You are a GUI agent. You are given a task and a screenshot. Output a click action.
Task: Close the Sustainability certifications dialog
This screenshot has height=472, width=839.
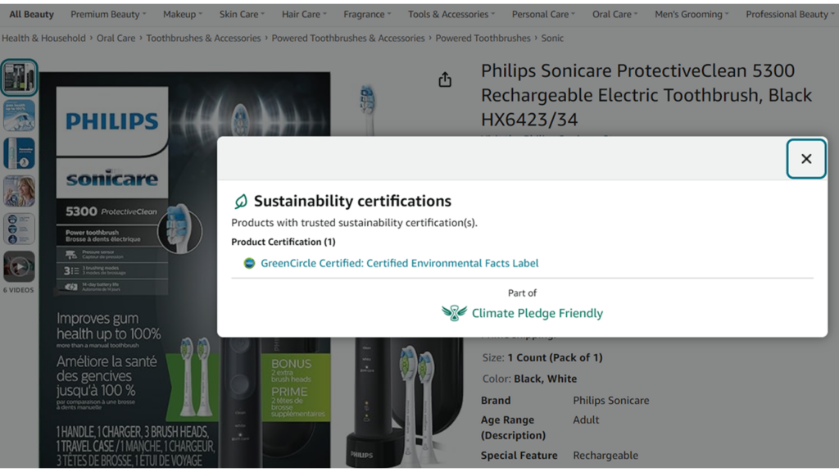[x=806, y=159]
